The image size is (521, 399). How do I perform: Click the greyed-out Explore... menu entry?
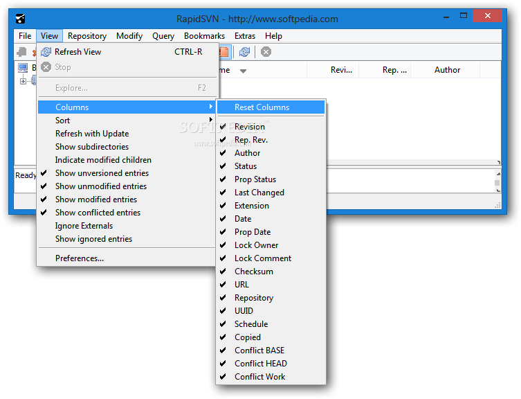click(127, 88)
